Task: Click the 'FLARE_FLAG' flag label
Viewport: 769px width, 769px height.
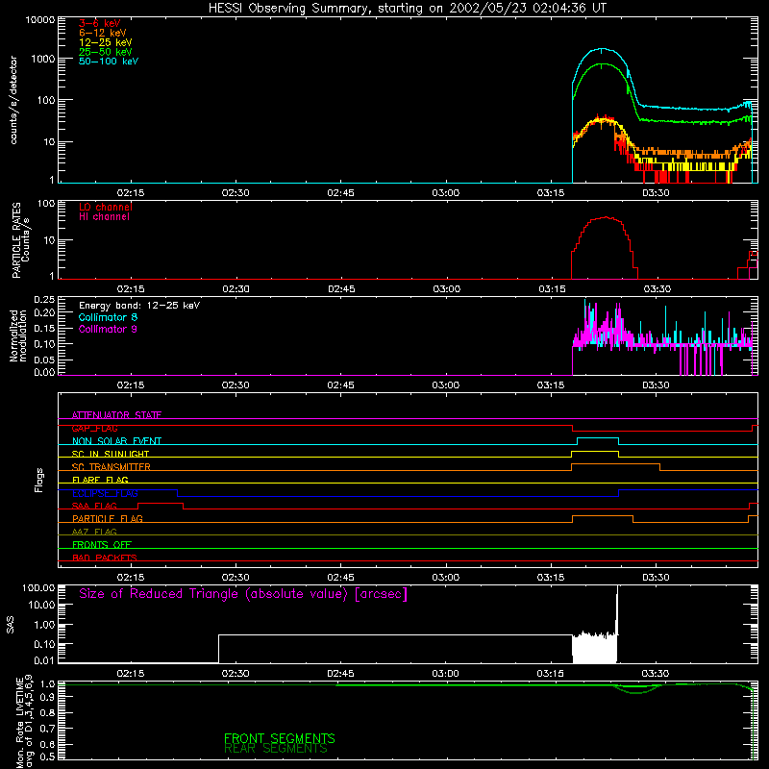Action: coord(100,480)
